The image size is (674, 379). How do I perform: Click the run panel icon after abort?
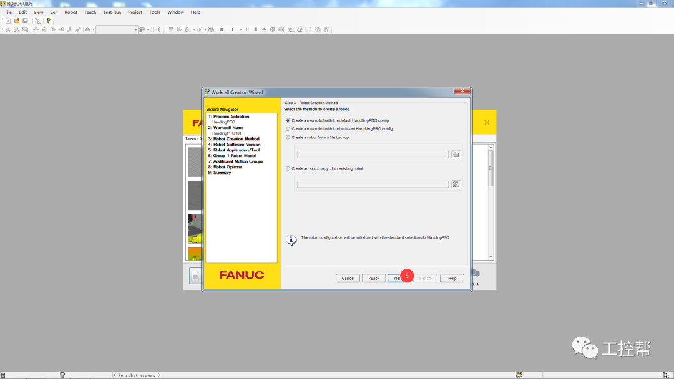[281, 30]
